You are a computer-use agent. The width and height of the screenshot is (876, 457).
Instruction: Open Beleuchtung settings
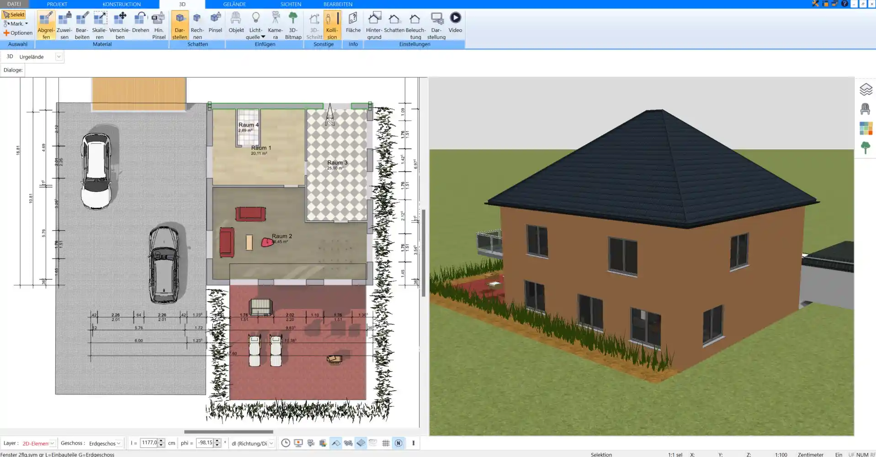415,26
